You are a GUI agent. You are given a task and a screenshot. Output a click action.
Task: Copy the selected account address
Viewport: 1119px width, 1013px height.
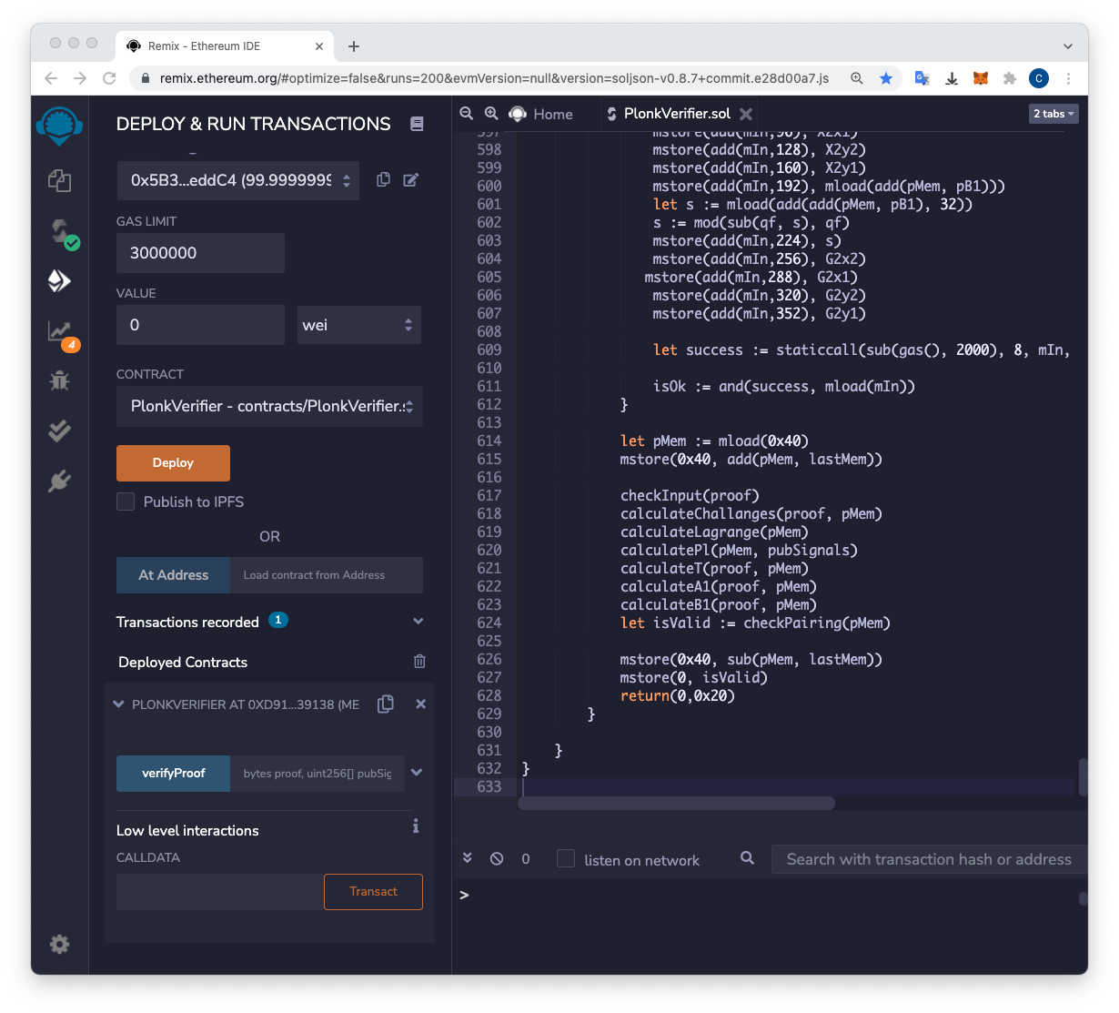click(384, 179)
